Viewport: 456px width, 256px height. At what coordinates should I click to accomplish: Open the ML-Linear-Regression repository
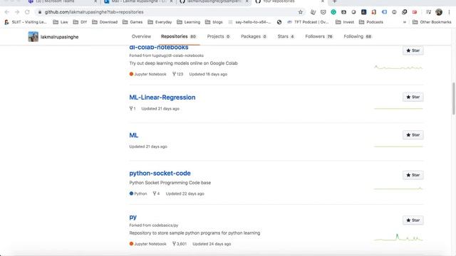pyautogui.click(x=162, y=97)
